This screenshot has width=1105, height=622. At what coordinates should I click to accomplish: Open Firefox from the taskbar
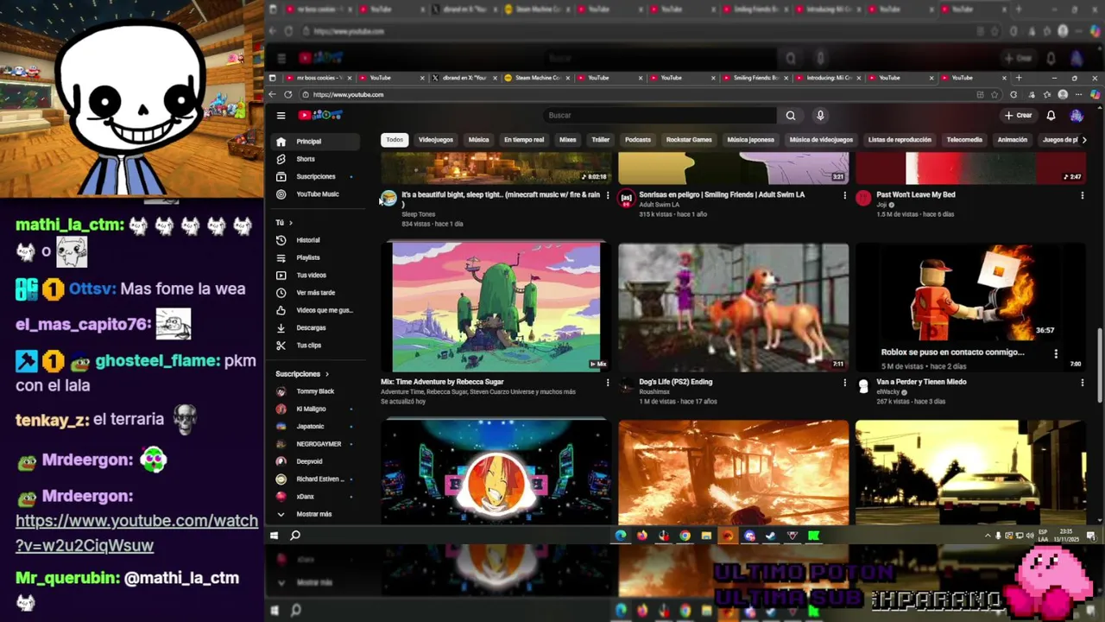coord(642,536)
